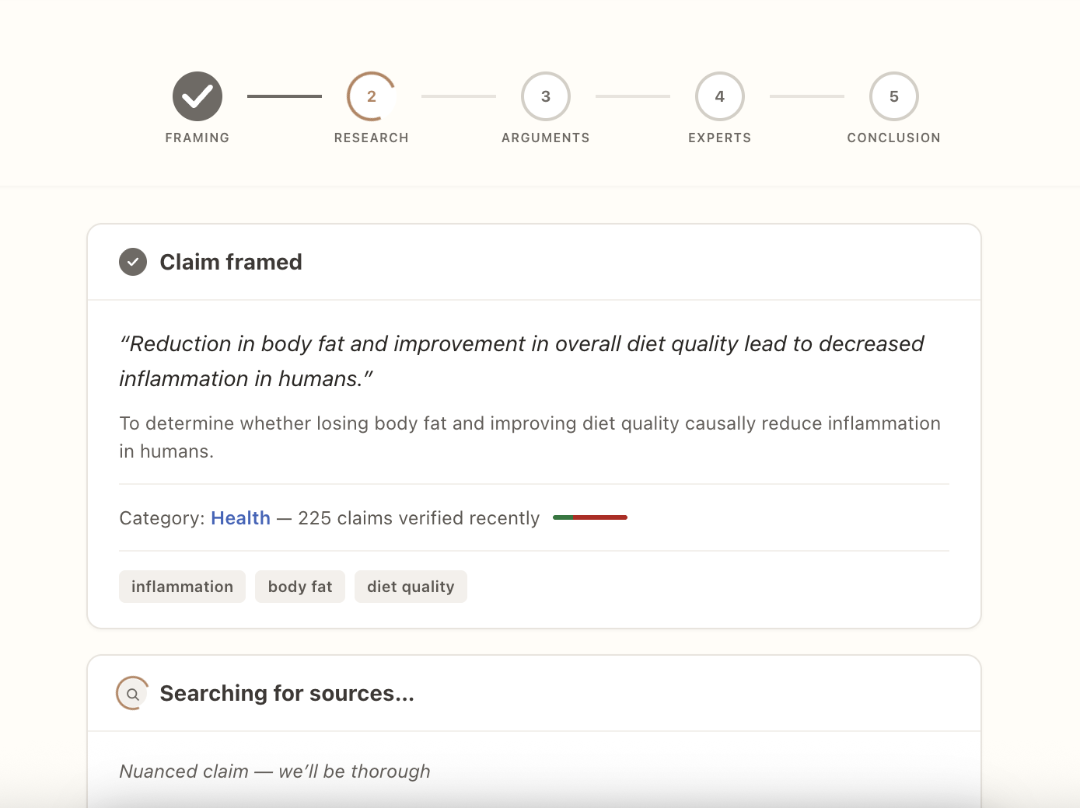Select the Research step circle icon
Screen dimensions: 1080x808
click(x=371, y=96)
